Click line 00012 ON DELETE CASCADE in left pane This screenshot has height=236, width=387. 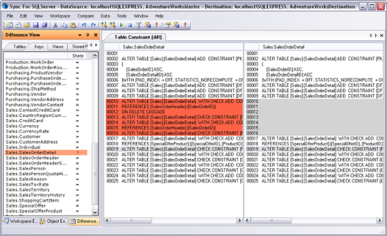click(x=174, y=112)
